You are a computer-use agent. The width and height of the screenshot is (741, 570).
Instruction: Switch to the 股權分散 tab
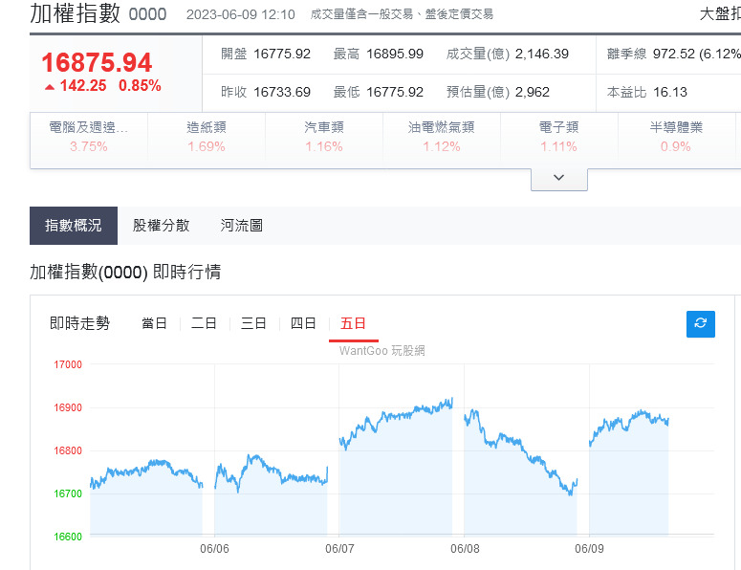(162, 226)
